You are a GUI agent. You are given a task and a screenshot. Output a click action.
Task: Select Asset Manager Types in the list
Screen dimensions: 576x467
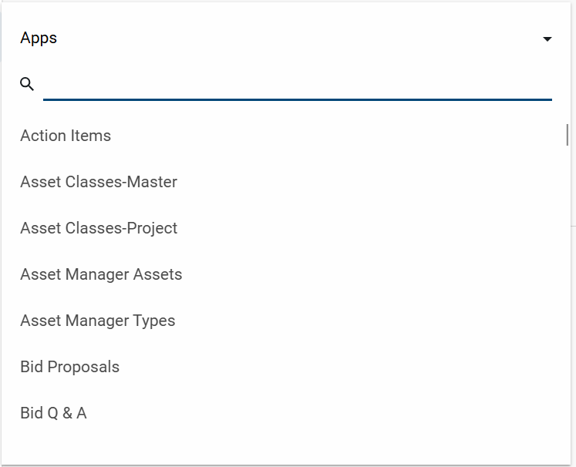point(98,321)
